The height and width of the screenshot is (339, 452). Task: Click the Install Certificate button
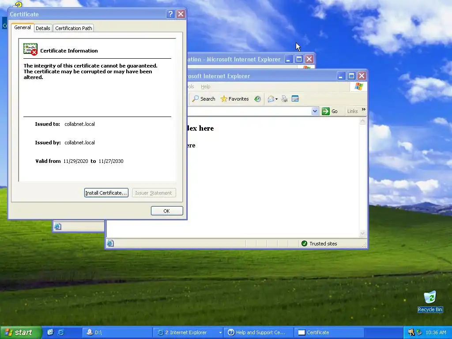coord(106,193)
